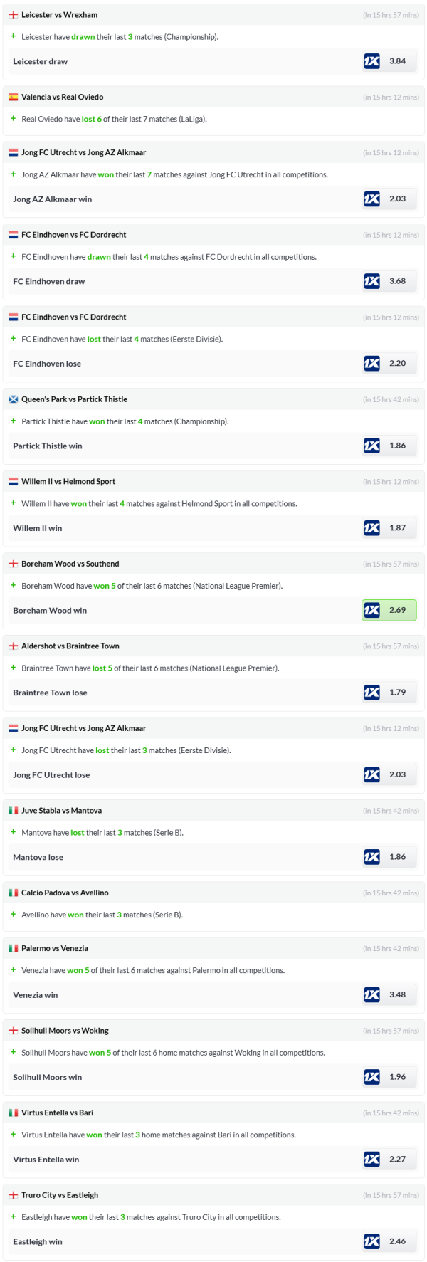Click the Jong AZ Alkmaar win bet row
This screenshot has width=427, height=1262.
coord(53,199)
